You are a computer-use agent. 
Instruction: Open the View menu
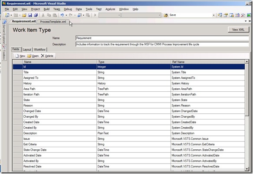pyautogui.click(x=24, y=9)
